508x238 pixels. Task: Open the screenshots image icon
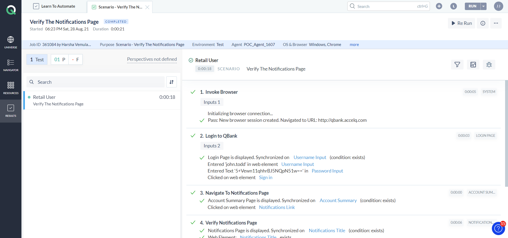point(473,65)
